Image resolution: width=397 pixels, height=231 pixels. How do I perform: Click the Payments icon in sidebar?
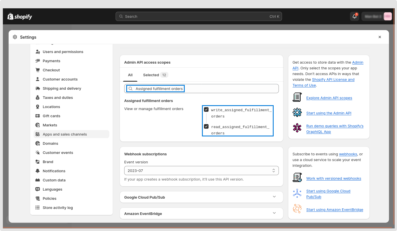coord(38,61)
